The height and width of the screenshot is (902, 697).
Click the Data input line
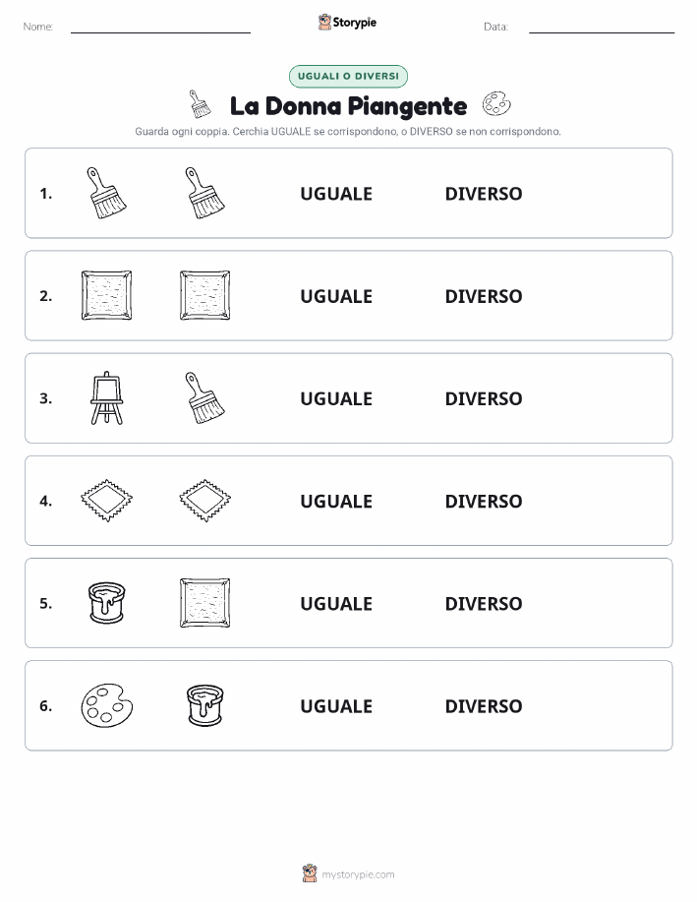pos(602,29)
